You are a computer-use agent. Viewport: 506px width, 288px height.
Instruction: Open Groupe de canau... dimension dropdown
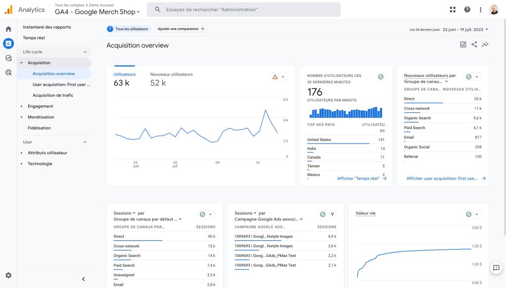(x=426, y=81)
